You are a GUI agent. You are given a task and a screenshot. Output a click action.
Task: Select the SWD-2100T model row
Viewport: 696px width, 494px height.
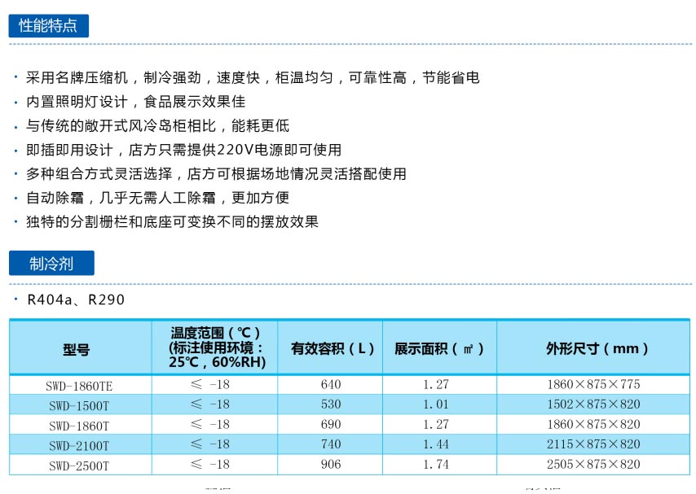(x=80, y=445)
